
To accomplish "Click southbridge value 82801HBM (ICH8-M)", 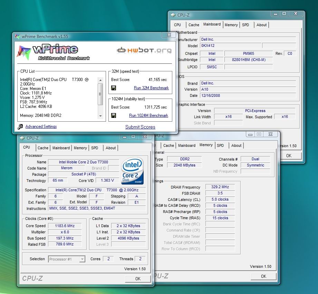I will [x=249, y=60].
